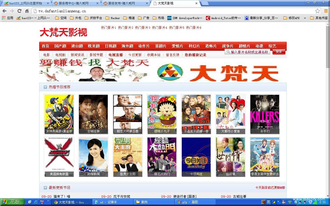Click the browser back arrow button

coord(4,11)
